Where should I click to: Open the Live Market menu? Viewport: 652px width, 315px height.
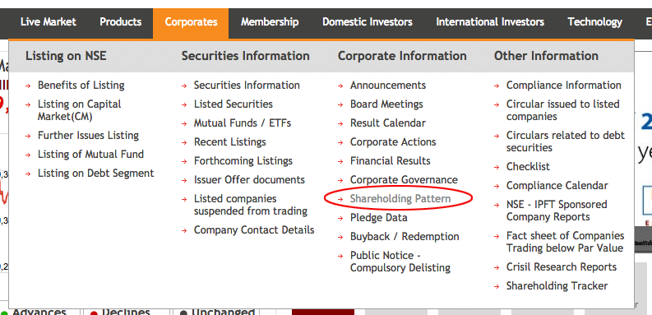[49, 22]
